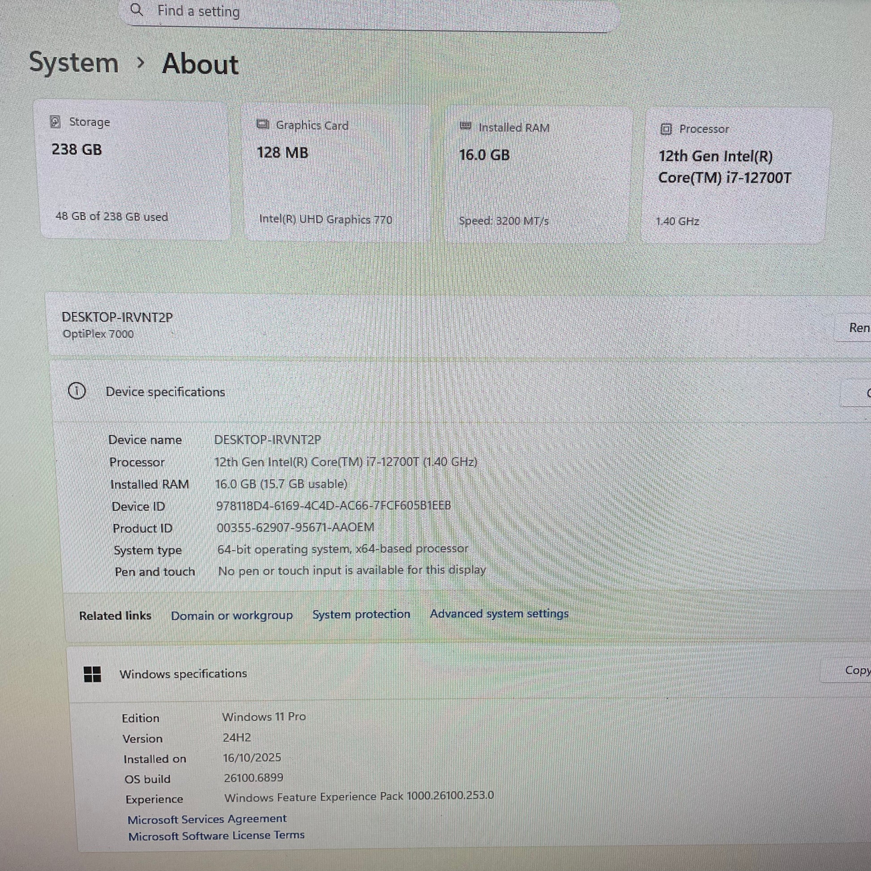871x871 pixels.
Task: Open the Domain or workgroup link
Action: pos(232,615)
